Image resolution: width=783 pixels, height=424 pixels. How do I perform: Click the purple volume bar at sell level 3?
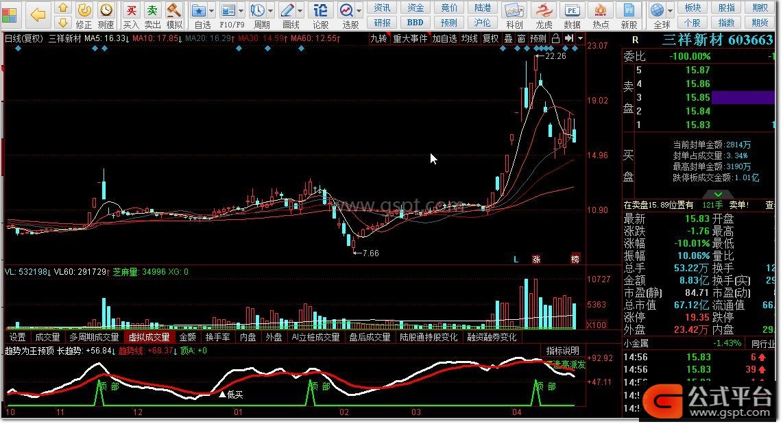743,97
